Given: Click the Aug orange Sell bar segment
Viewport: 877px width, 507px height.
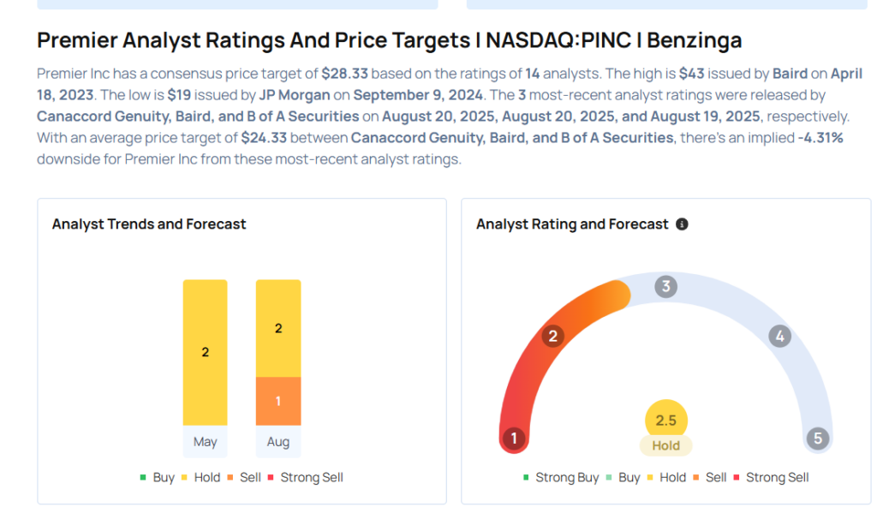Looking at the screenshot, I should pos(278,401).
